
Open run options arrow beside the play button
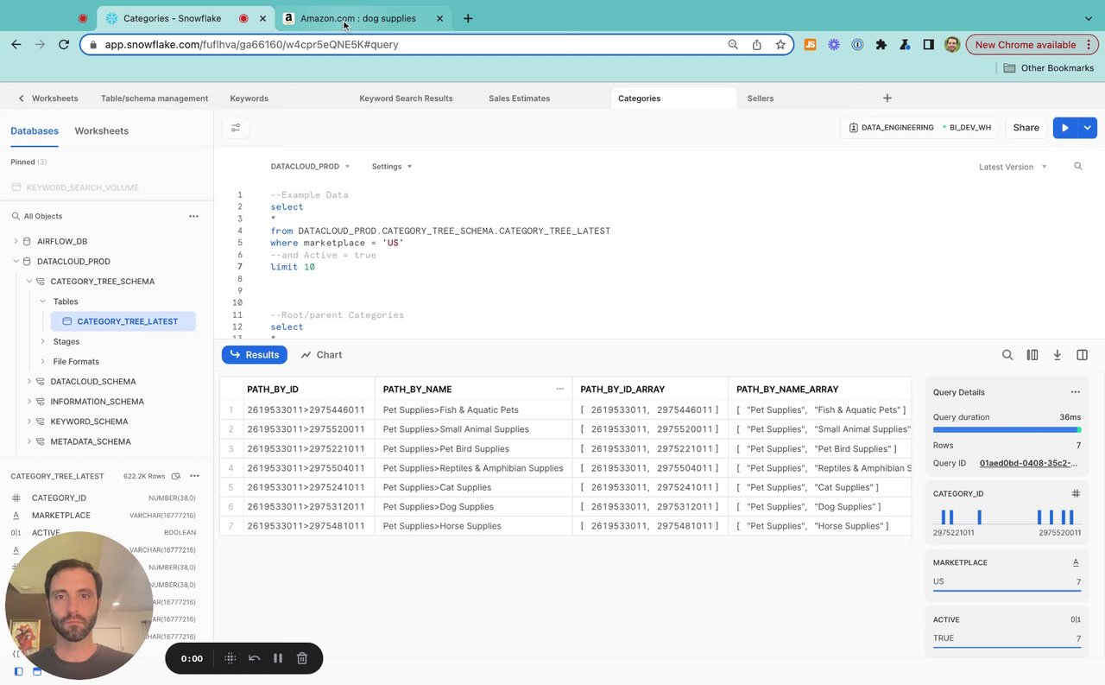1087,128
